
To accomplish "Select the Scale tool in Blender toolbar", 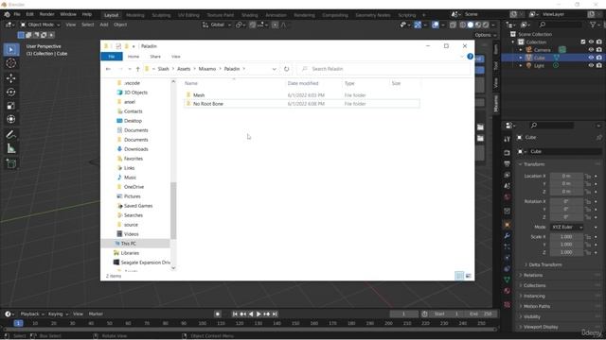I will (10, 106).
